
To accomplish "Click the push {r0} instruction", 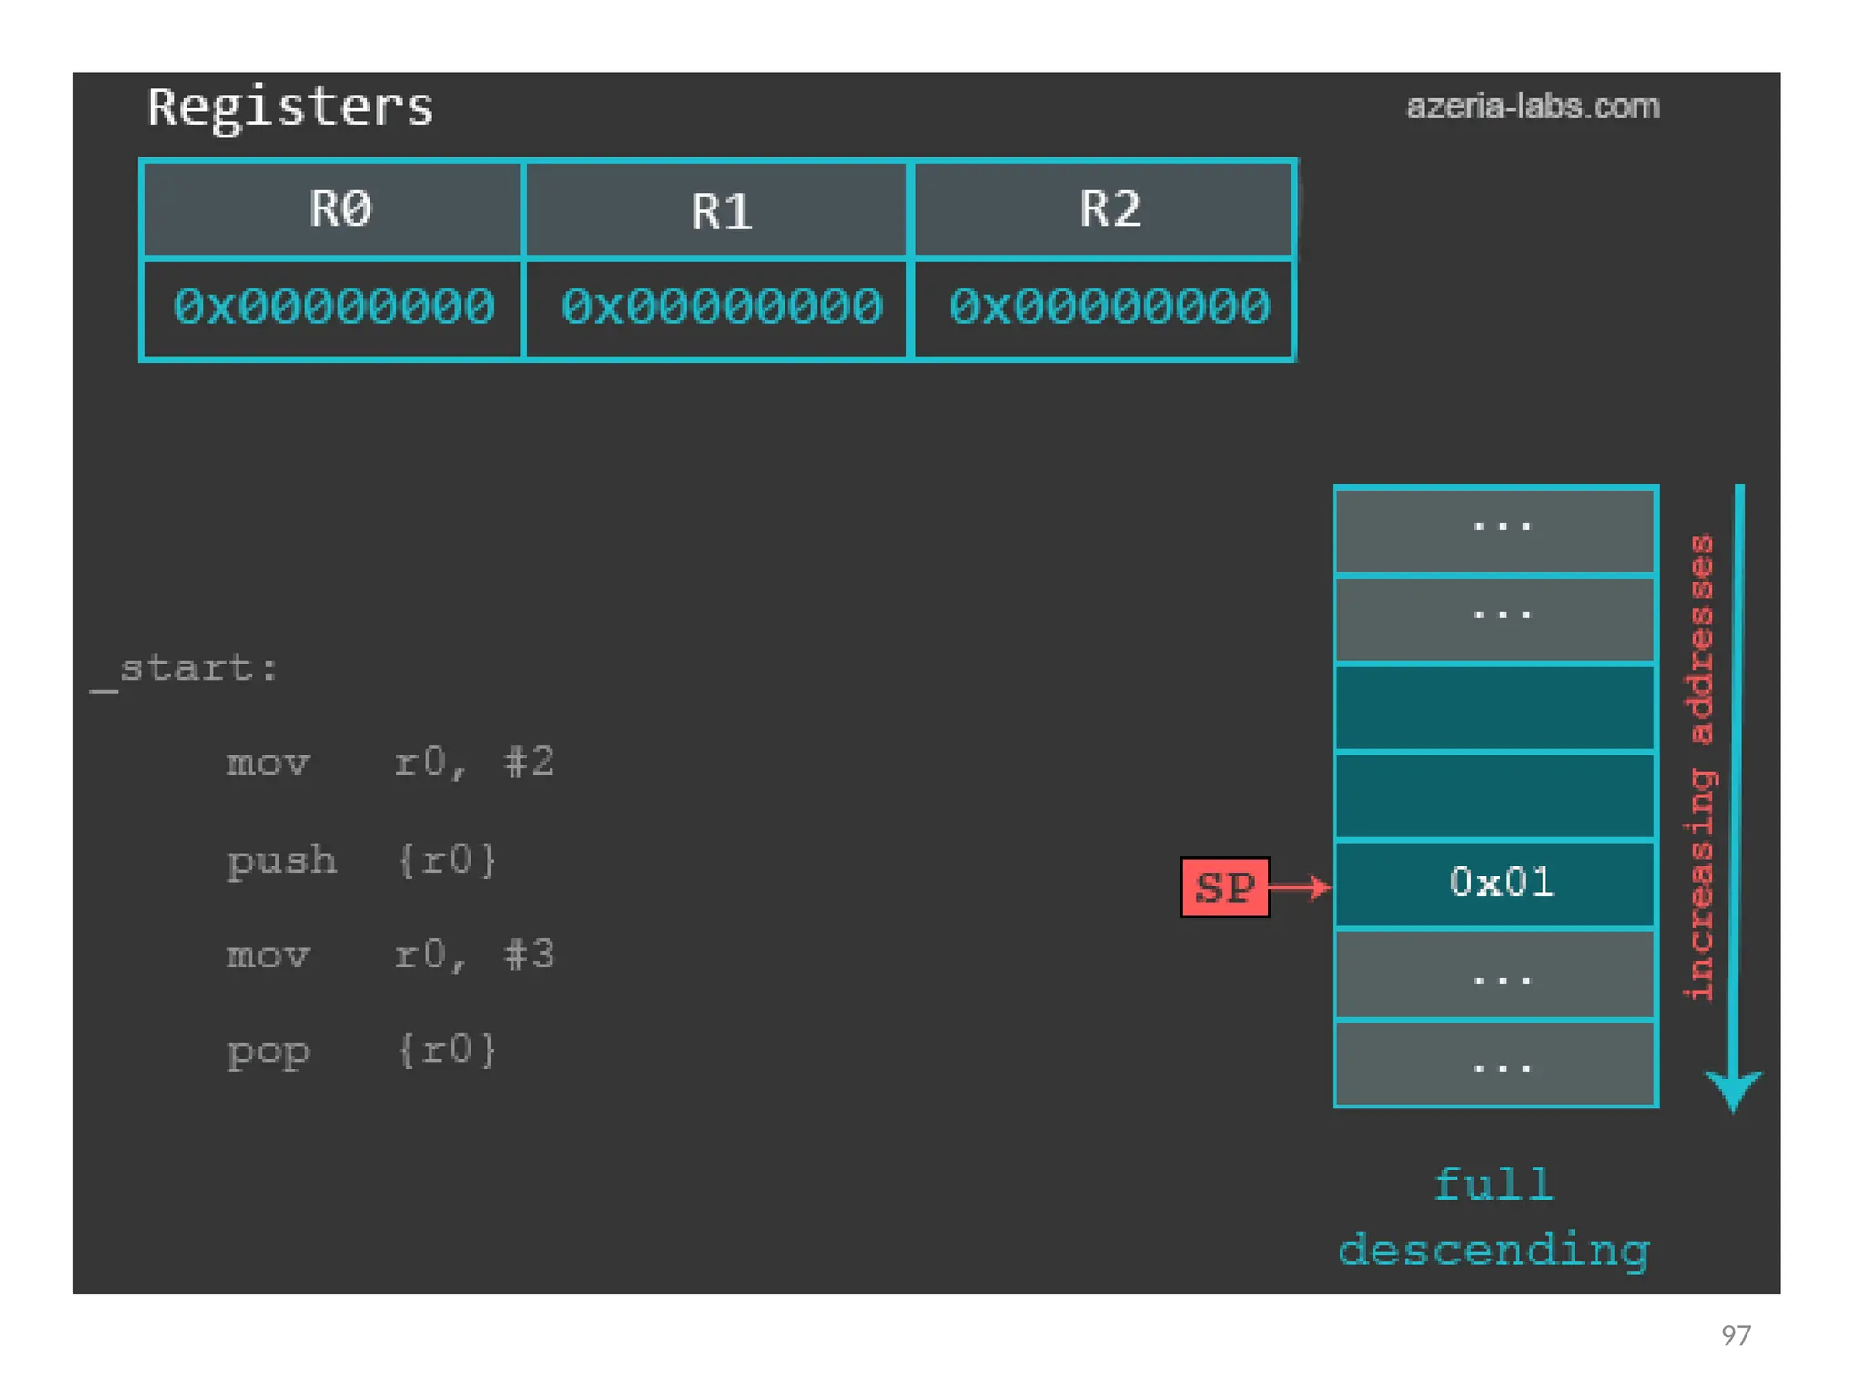I will tap(360, 861).
